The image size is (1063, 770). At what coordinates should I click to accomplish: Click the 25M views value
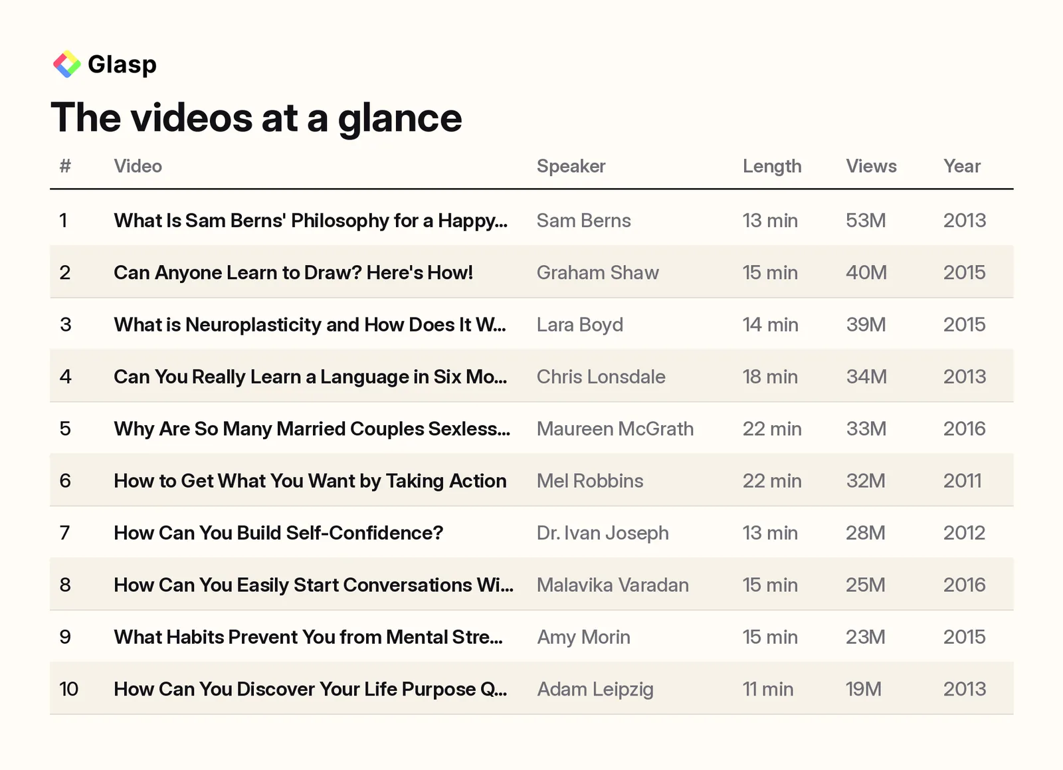coord(866,585)
